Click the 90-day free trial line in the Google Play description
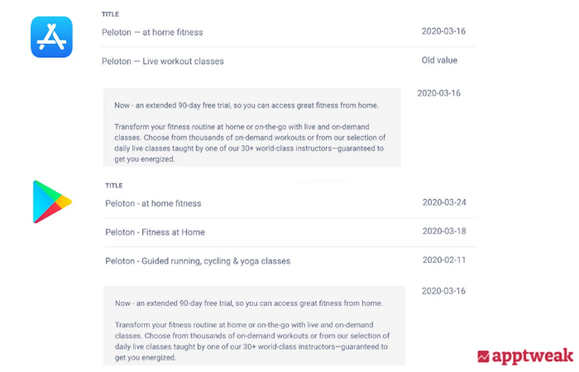The image size is (579, 372). coord(248,303)
